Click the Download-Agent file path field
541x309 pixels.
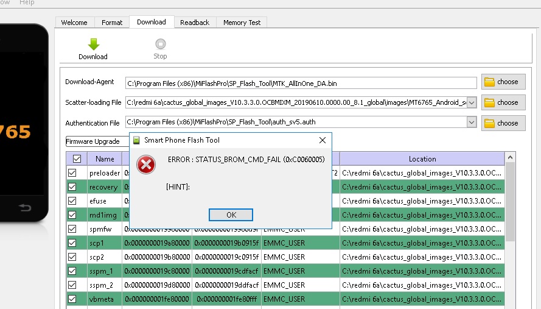pos(301,83)
